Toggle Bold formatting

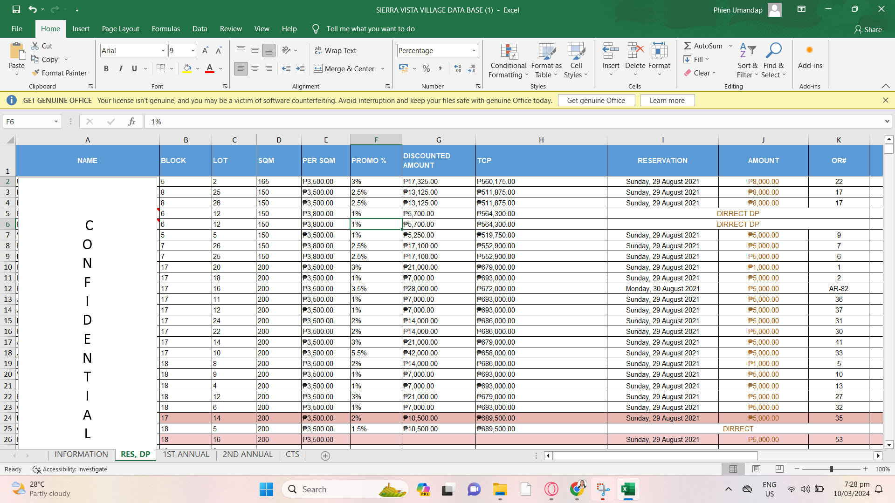106,68
